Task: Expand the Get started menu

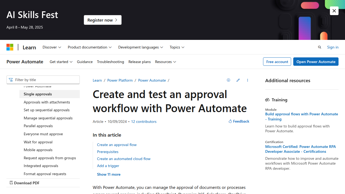Action: [x=61, y=62]
